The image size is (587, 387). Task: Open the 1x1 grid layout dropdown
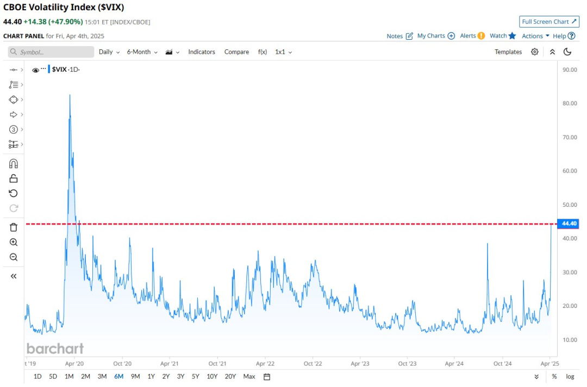tap(283, 52)
